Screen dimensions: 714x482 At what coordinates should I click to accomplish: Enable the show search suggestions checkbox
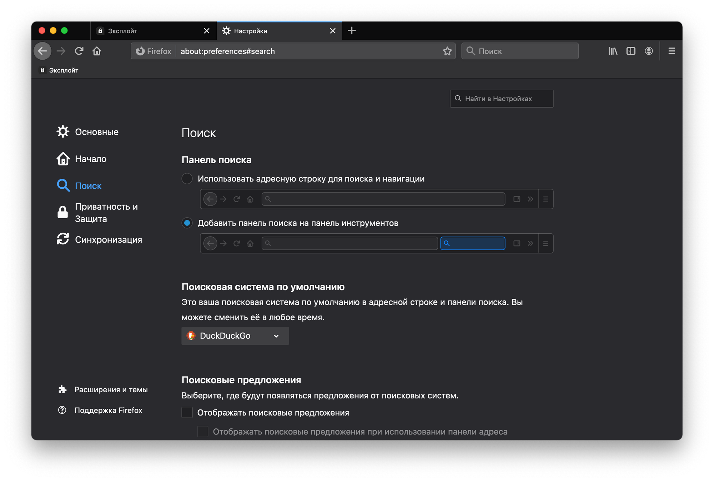tap(187, 412)
